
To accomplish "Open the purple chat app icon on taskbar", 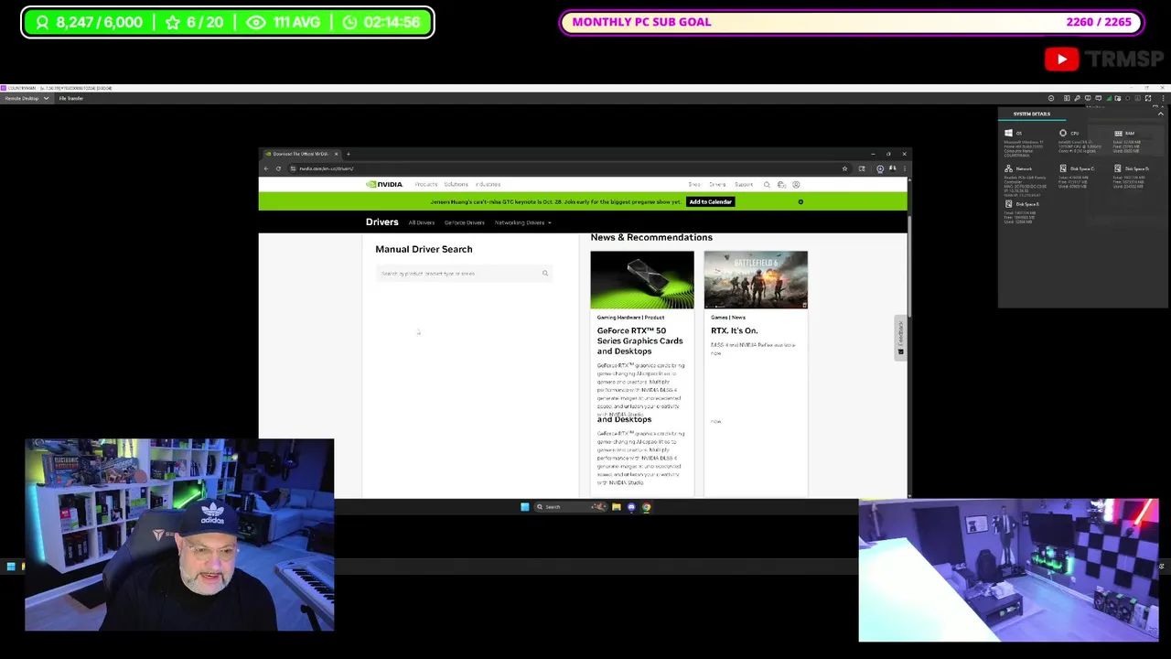I will (x=631, y=507).
